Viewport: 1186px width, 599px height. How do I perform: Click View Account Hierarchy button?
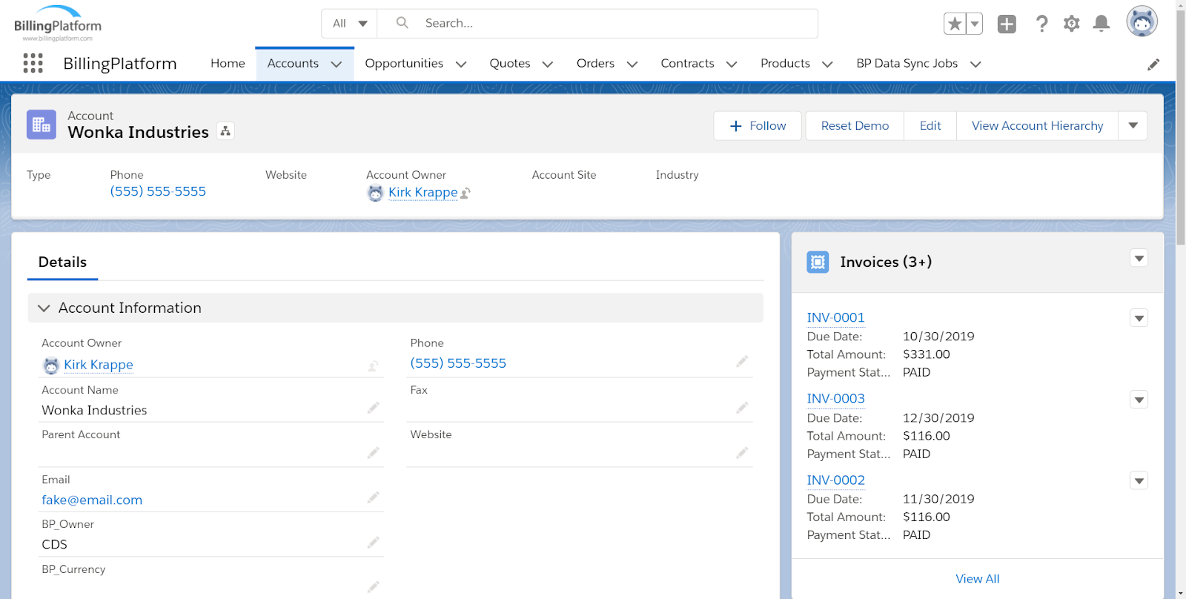[1037, 126]
